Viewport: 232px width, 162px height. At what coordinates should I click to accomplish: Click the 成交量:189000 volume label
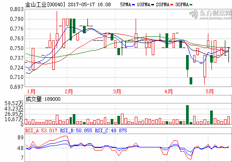pyautogui.click(x=43, y=99)
